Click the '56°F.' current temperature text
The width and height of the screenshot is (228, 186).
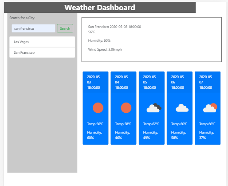point(92,32)
